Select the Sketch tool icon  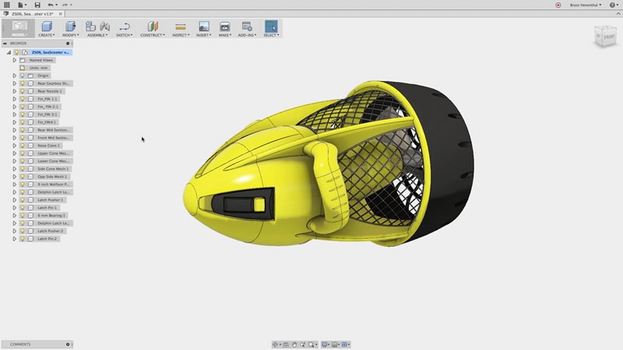tap(125, 26)
